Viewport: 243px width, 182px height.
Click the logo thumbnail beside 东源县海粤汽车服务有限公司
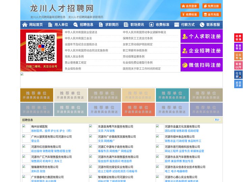pos(93,128)
